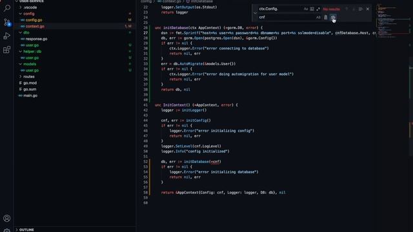Click line number 27 in gutter

tap(146, 33)
